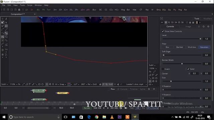Add a Loader tool with LD

pyautogui.click(x=26, y=10)
